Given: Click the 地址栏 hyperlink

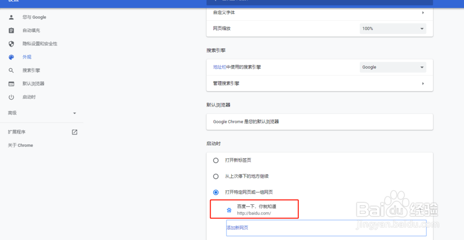Looking at the screenshot, I should pos(219,67).
